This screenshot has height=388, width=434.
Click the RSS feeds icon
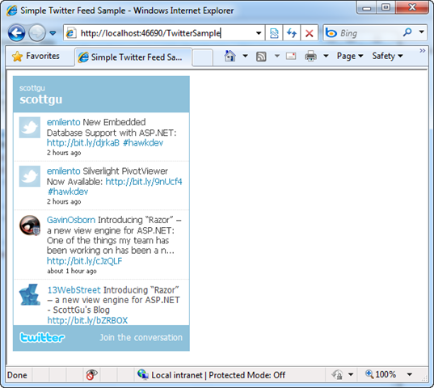261,57
